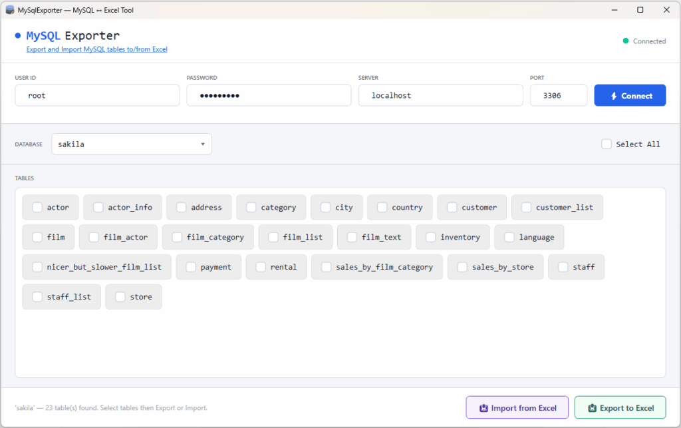Click the Connected status label

click(x=649, y=41)
